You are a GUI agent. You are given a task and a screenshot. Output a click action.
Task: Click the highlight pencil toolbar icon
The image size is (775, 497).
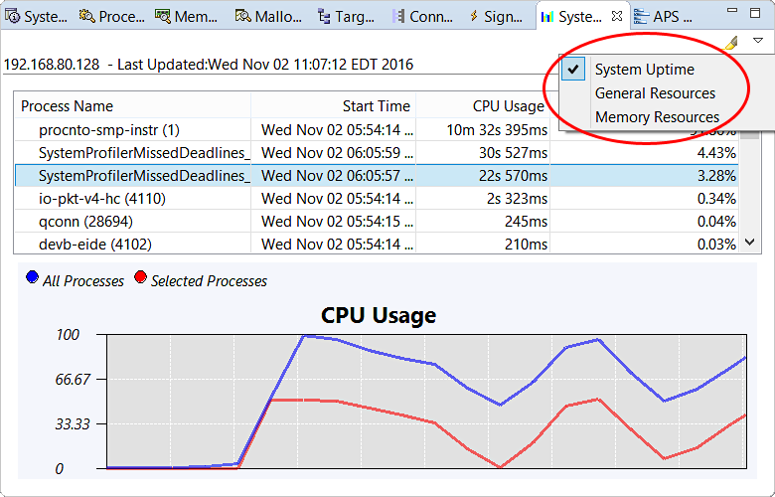[731, 42]
